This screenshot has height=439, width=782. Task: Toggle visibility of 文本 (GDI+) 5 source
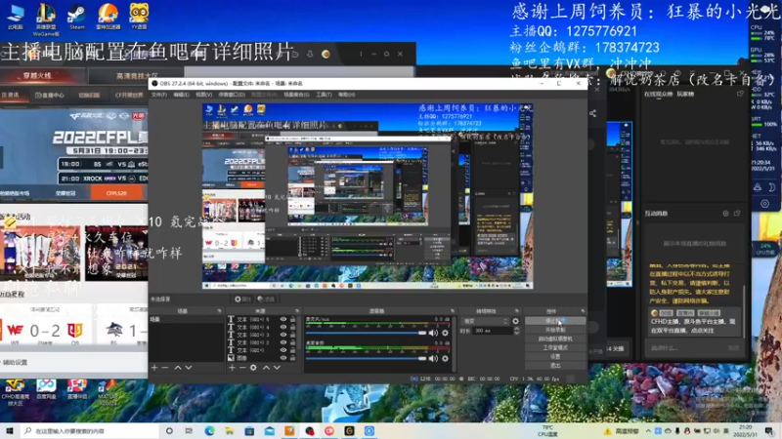(283, 320)
